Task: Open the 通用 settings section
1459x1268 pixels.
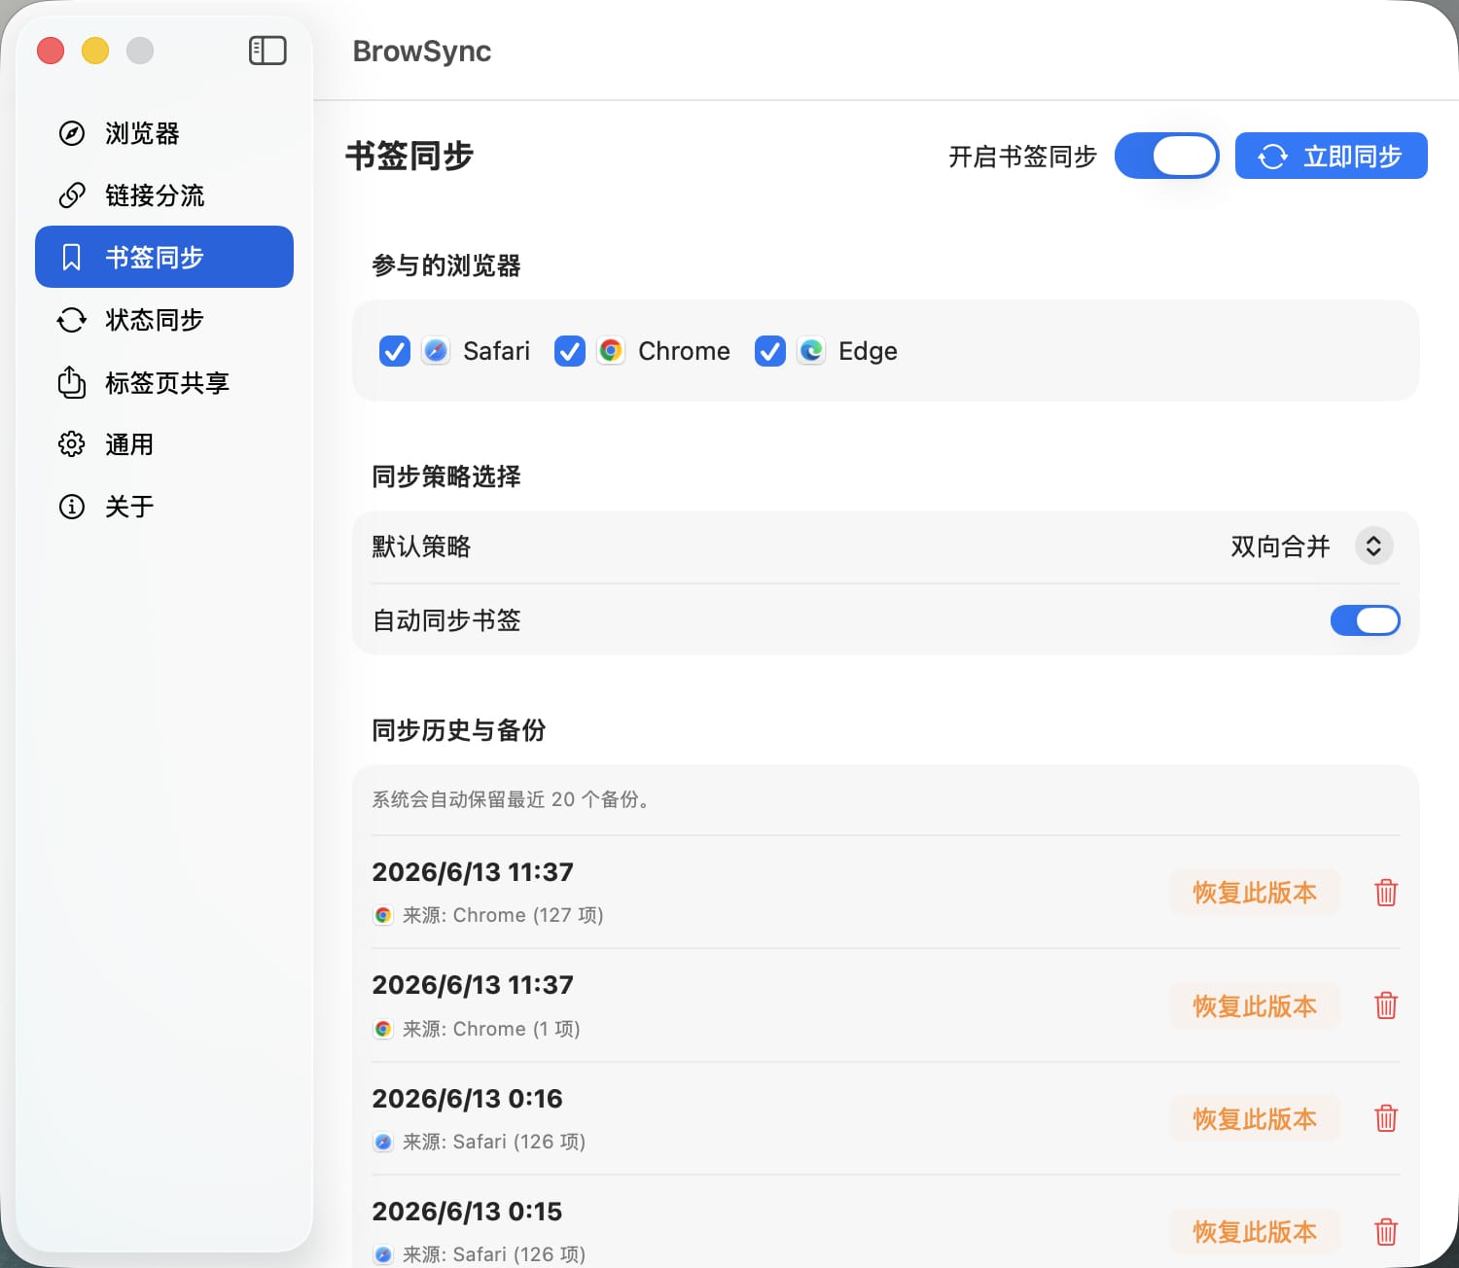Action: coord(164,444)
